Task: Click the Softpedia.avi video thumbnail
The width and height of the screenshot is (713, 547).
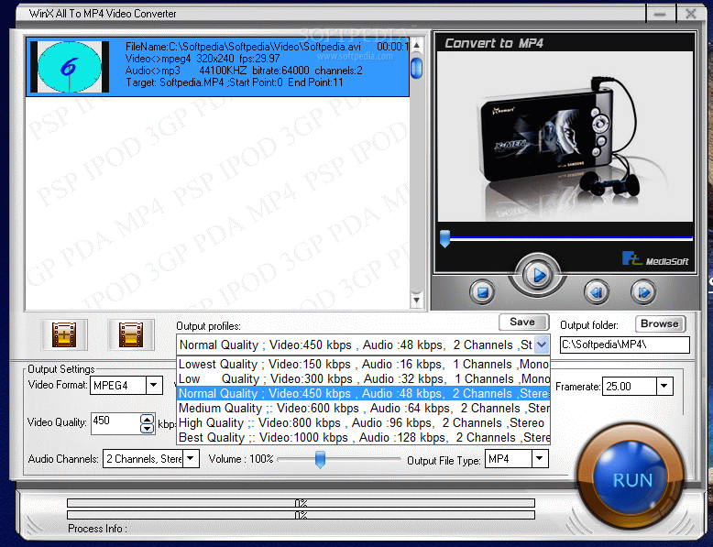Action: [70, 67]
